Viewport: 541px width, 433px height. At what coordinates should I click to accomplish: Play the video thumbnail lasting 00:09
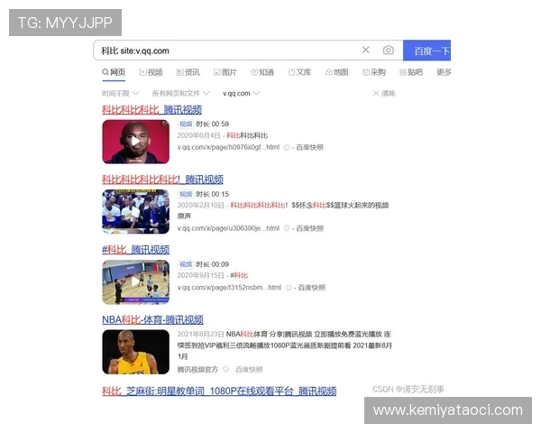pyautogui.click(x=135, y=282)
